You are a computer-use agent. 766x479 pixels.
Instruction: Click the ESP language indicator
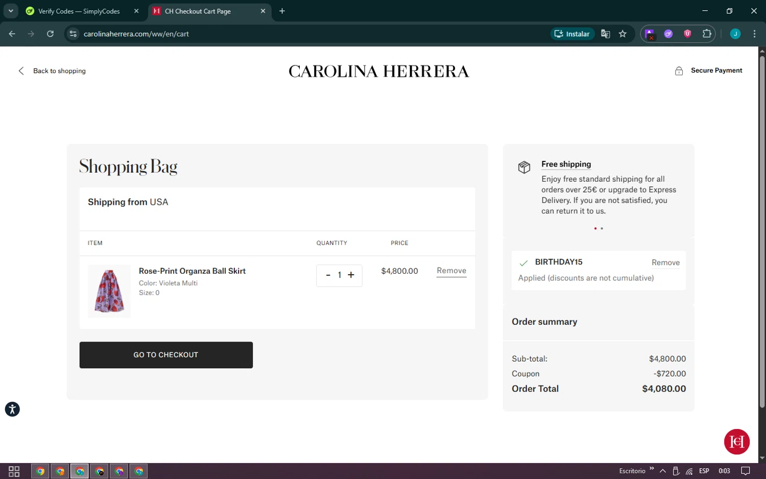pos(704,471)
